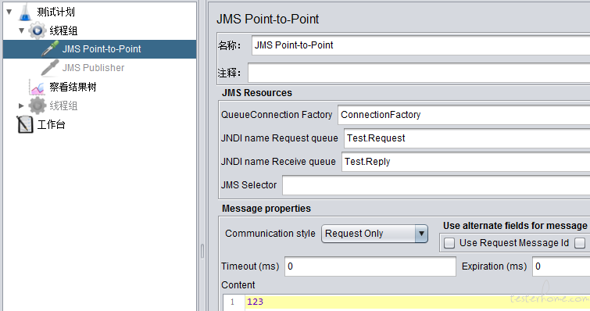Collapse the first thread group node
The height and width of the screenshot is (311, 590).
[x=21, y=30]
